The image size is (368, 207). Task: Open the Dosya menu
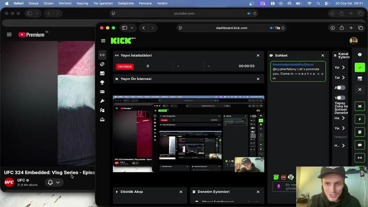pyautogui.click(x=34, y=3)
